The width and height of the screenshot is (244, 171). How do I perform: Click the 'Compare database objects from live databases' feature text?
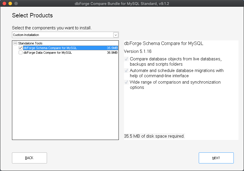[x=176, y=62]
